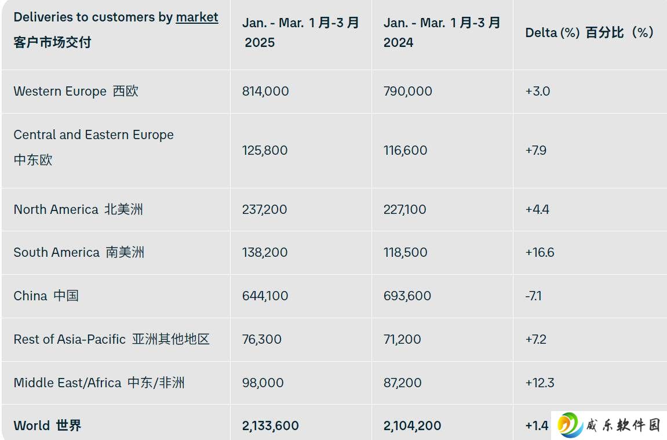Click the Jan. - Mar. 2024 column header

[442, 32]
